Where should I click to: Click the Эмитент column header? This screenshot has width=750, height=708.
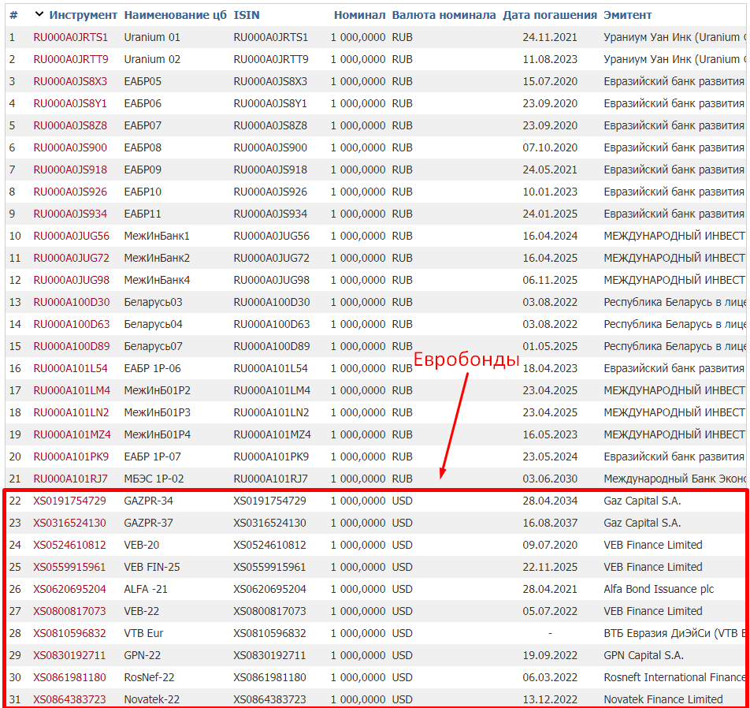click(x=627, y=15)
